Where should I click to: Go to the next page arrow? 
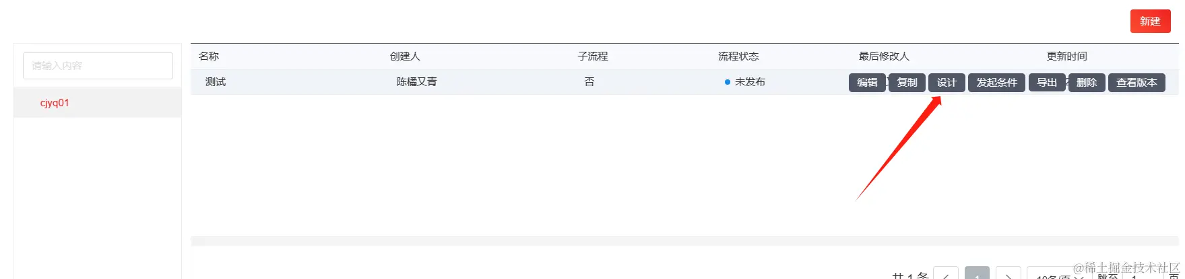(x=1008, y=274)
